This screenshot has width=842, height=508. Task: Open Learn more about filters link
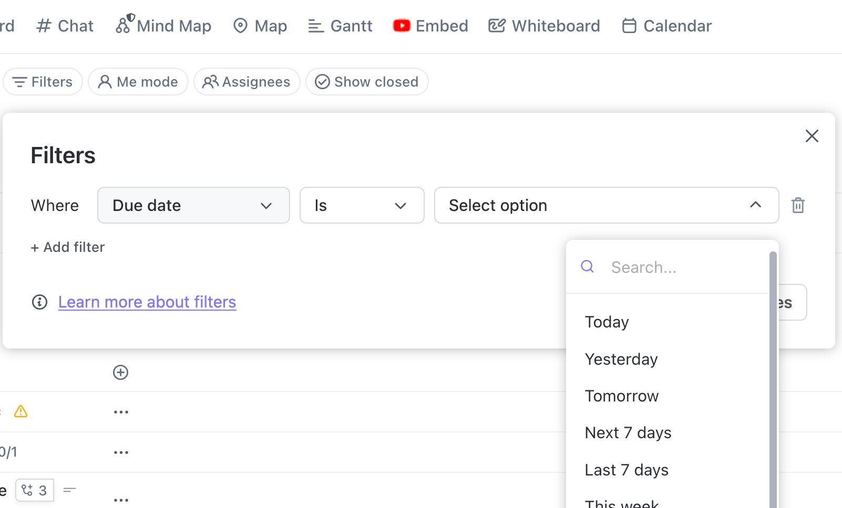tap(147, 302)
